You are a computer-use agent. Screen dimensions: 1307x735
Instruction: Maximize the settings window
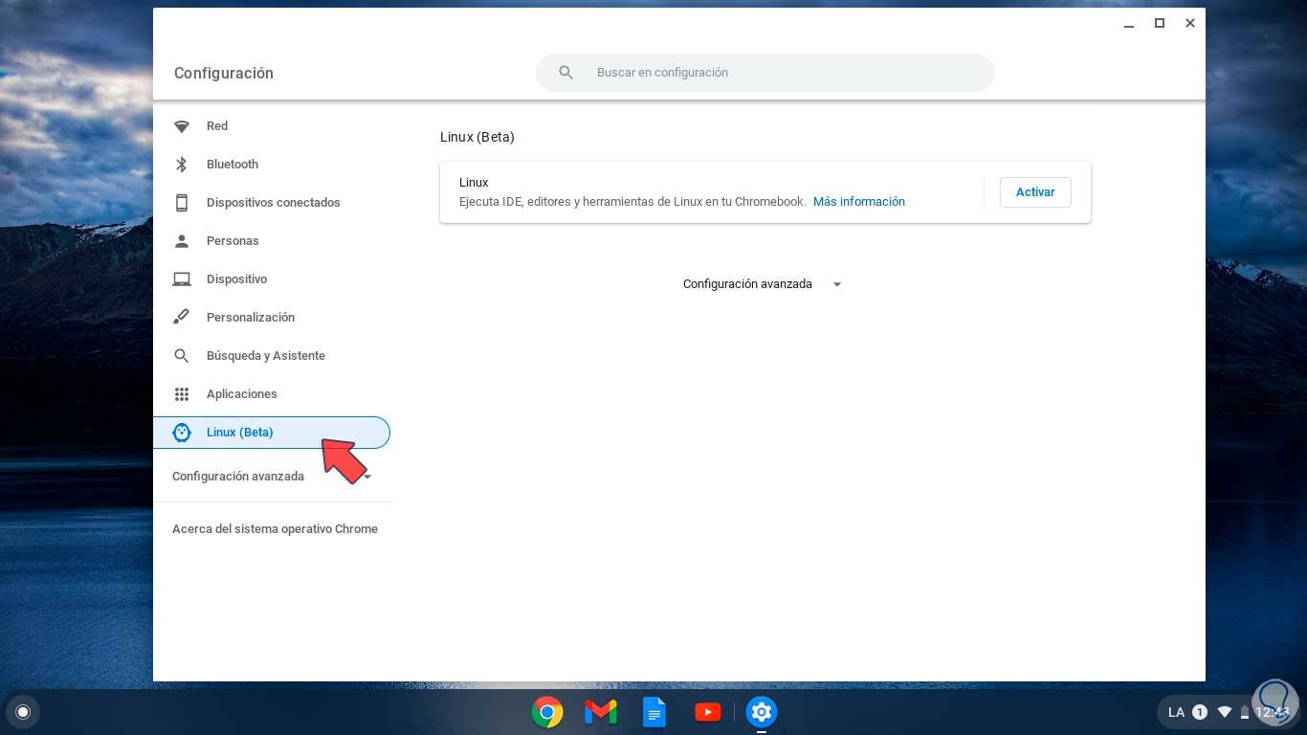pyautogui.click(x=1160, y=23)
